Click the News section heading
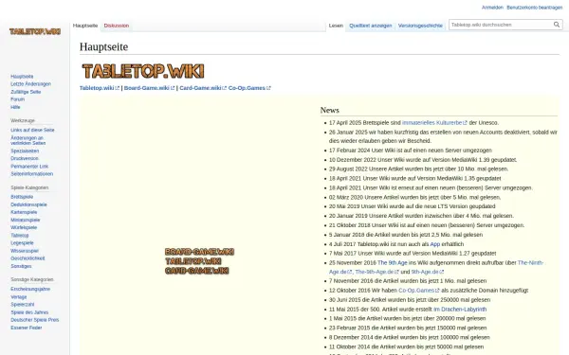569x355 pixels. coord(329,110)
